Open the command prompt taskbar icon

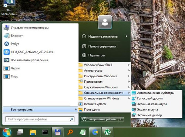45,132
